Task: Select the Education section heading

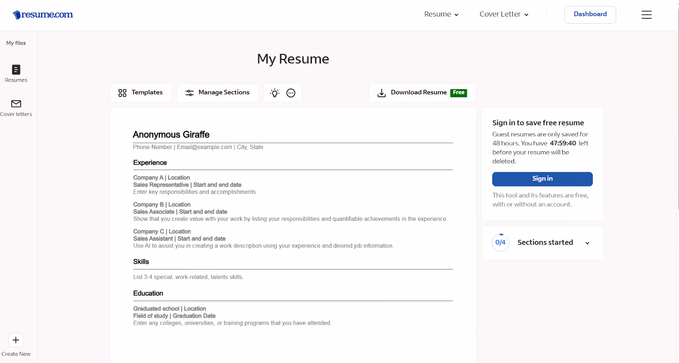Action: point(148,293)
